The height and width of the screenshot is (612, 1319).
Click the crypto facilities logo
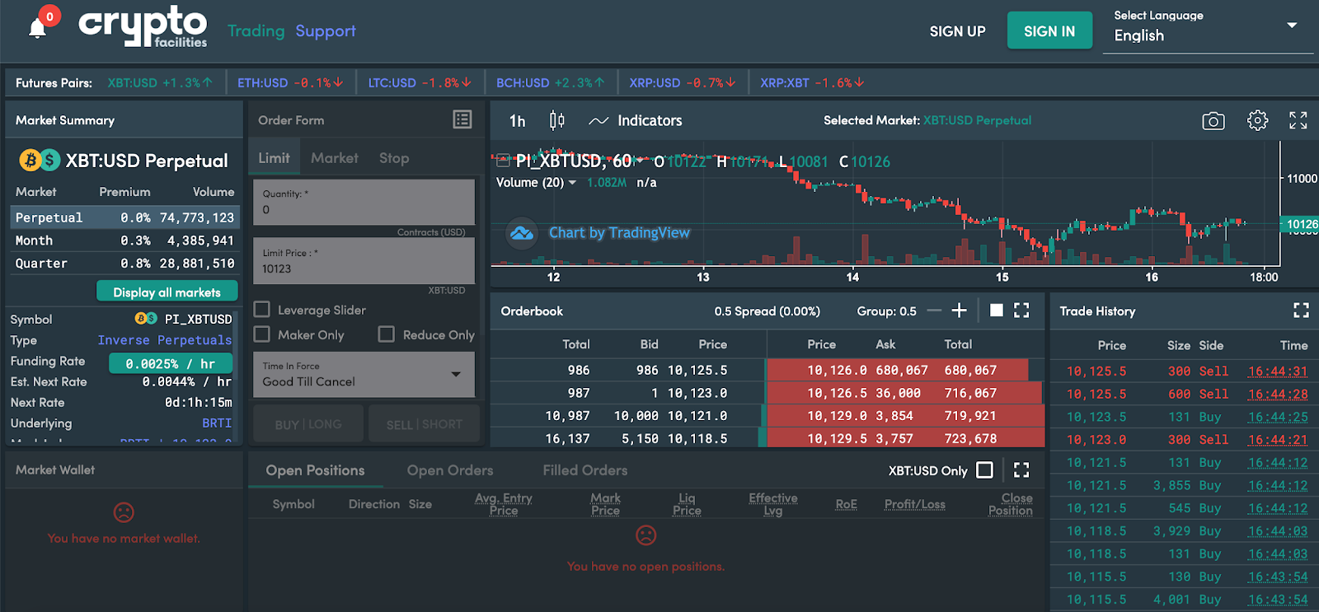point(143,27)
